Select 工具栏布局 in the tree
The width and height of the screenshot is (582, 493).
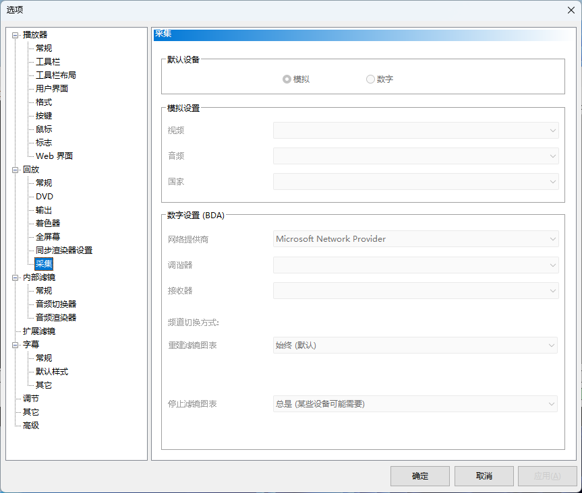(56, 75)
